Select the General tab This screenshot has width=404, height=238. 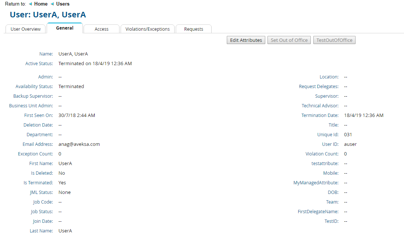tap(64, 28)
